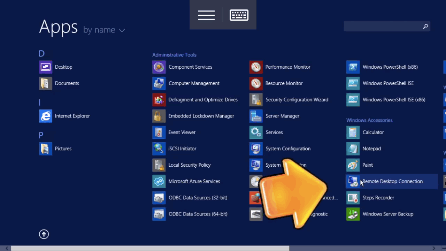Launch Resource Monitor icon
The image size is (446, 251).
point(256,83)
